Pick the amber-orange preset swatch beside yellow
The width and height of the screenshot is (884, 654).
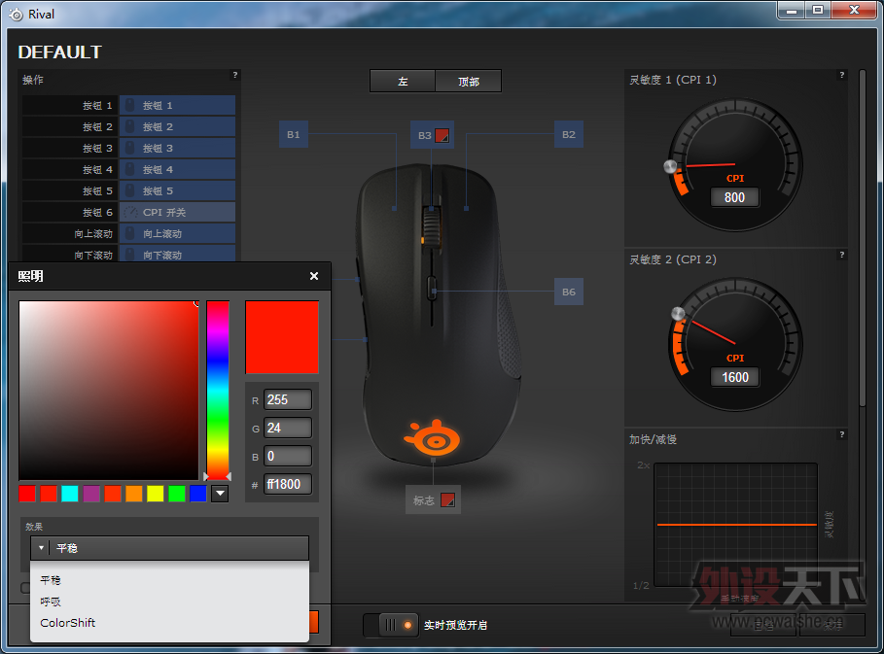point(134,494)
